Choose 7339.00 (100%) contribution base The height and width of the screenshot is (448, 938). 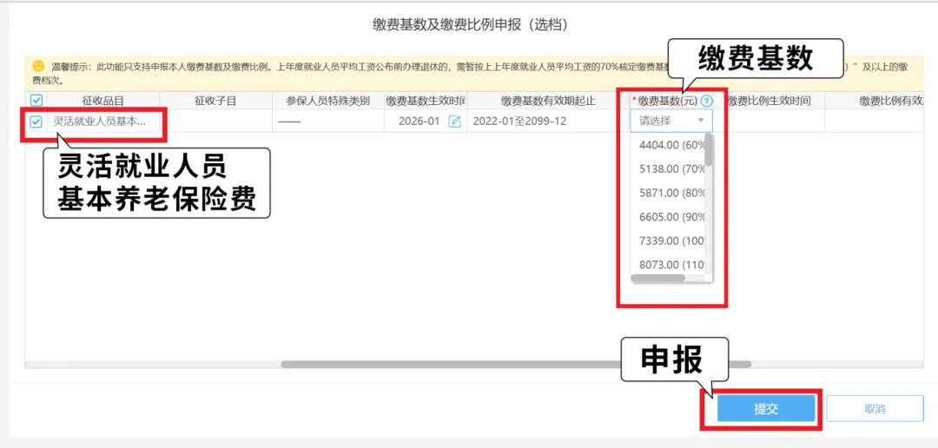pos(672,240)
